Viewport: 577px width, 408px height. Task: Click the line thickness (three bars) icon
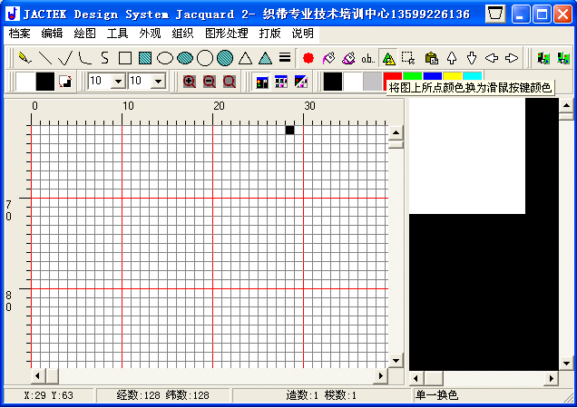(x=285, y=58)
